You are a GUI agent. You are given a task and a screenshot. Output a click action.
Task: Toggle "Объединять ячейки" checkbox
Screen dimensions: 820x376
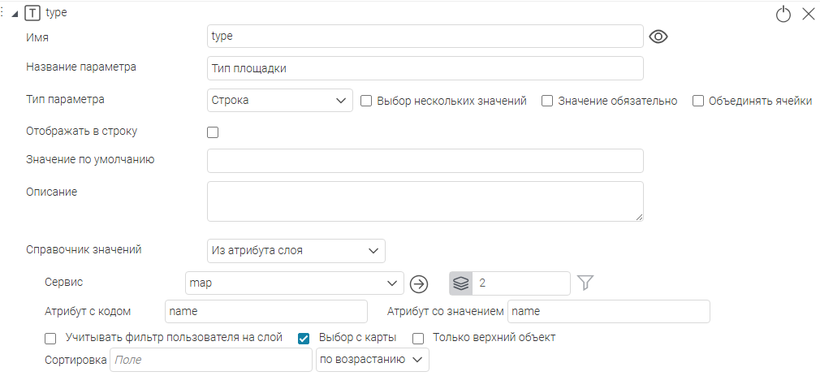[x=697, y=102]
